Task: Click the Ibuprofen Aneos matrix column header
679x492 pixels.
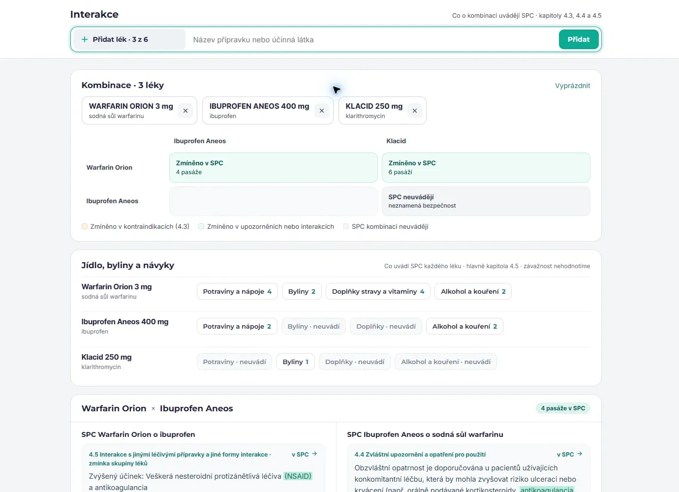Action: [x=200, y=141]
